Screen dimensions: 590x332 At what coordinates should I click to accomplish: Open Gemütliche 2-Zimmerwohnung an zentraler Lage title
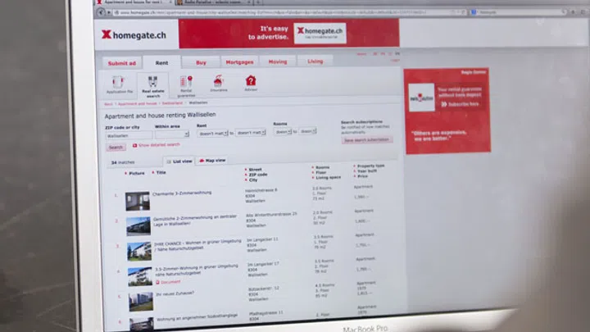pos(195,221)
